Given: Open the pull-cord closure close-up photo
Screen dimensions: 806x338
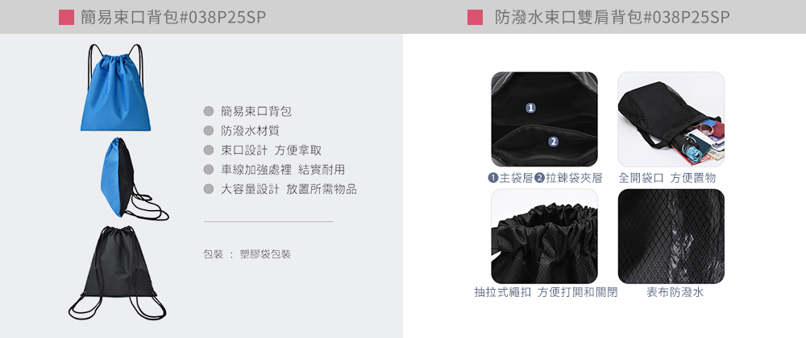Looking at the screenshot, I should coord(544,237).
